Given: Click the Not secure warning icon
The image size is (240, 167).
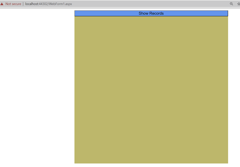Looking at the screenshot, I should [x=2, y=4].
